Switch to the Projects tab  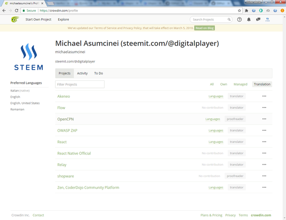[64, 73]
